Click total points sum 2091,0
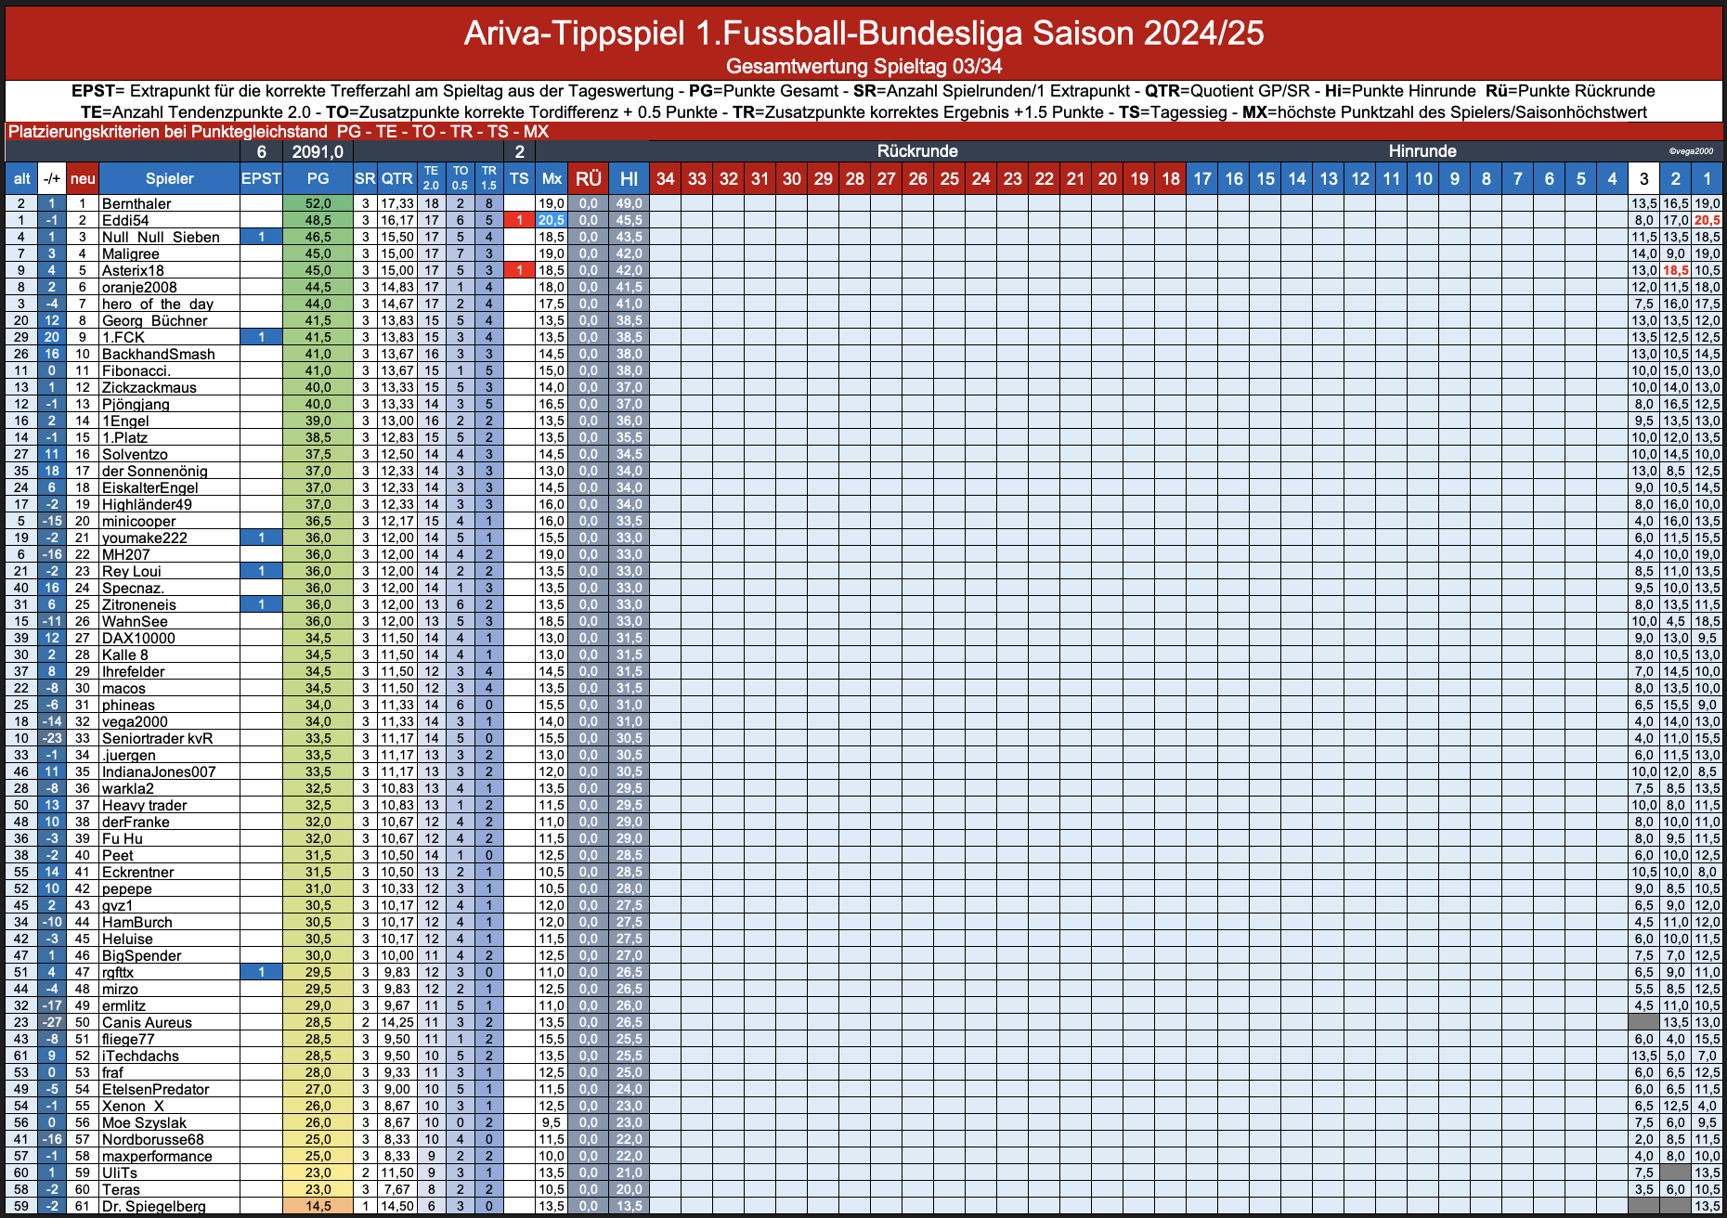The height and width of the screenshot is (1218, 1727). tap(318, 151)
